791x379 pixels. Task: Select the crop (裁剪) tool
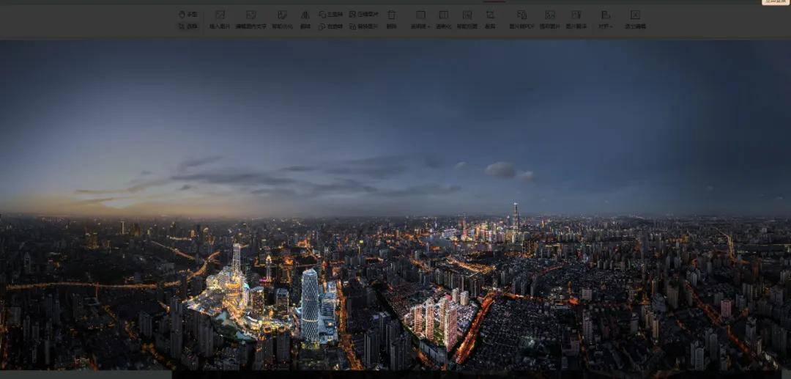click(x=490, y=19)
